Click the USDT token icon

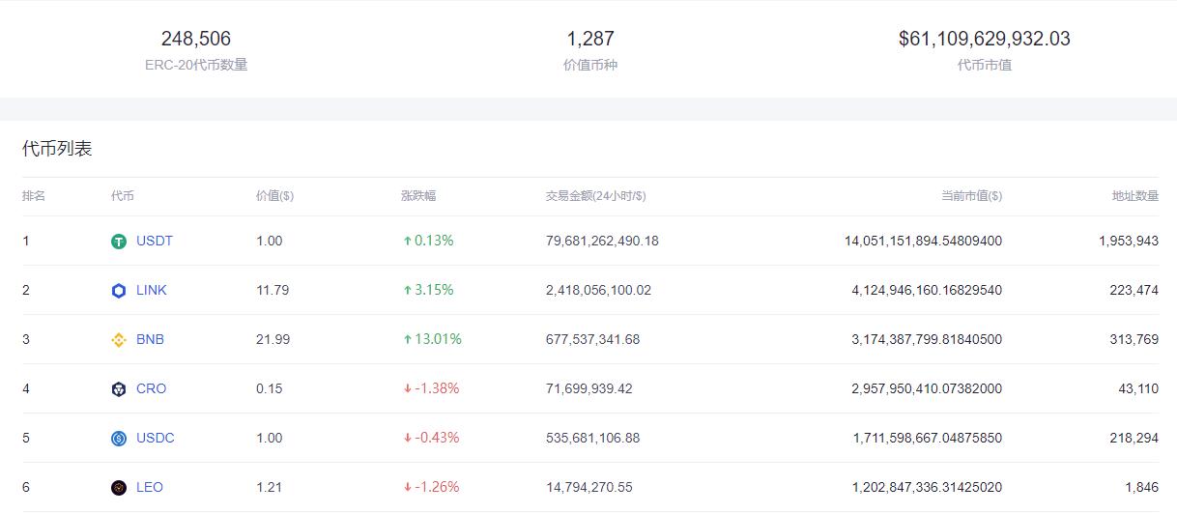pyautogui.click(x=119, y=242)
